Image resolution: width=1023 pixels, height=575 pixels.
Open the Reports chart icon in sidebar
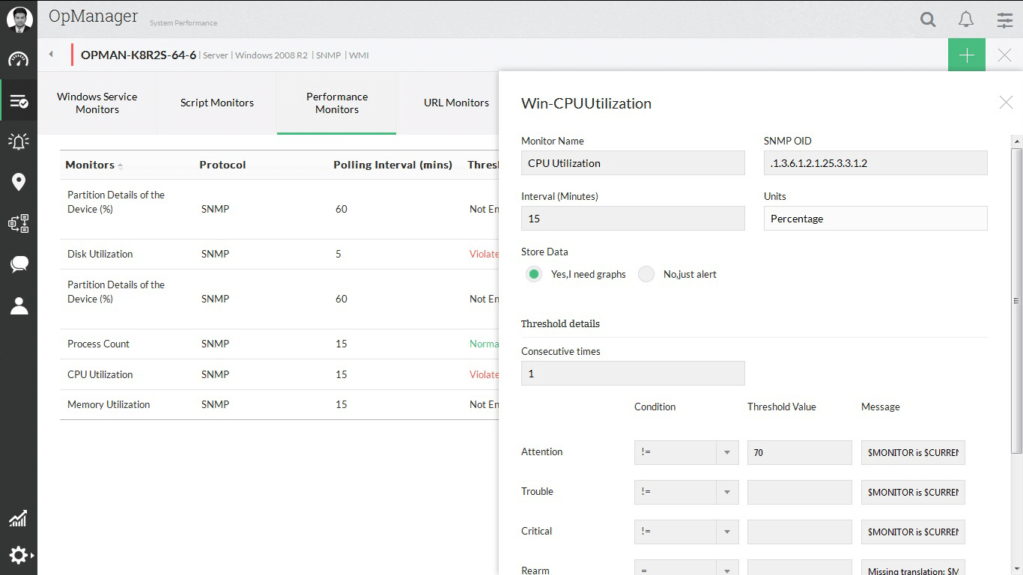19,518
